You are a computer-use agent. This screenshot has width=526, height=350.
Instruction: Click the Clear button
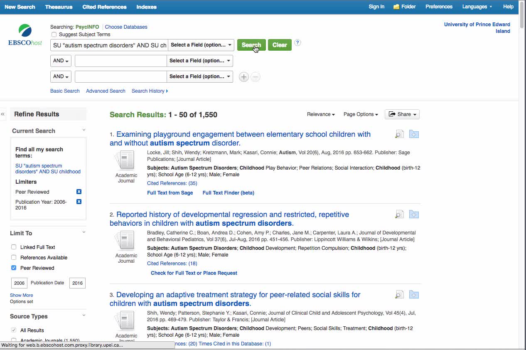pyautogui.click(x=280, y=44)
